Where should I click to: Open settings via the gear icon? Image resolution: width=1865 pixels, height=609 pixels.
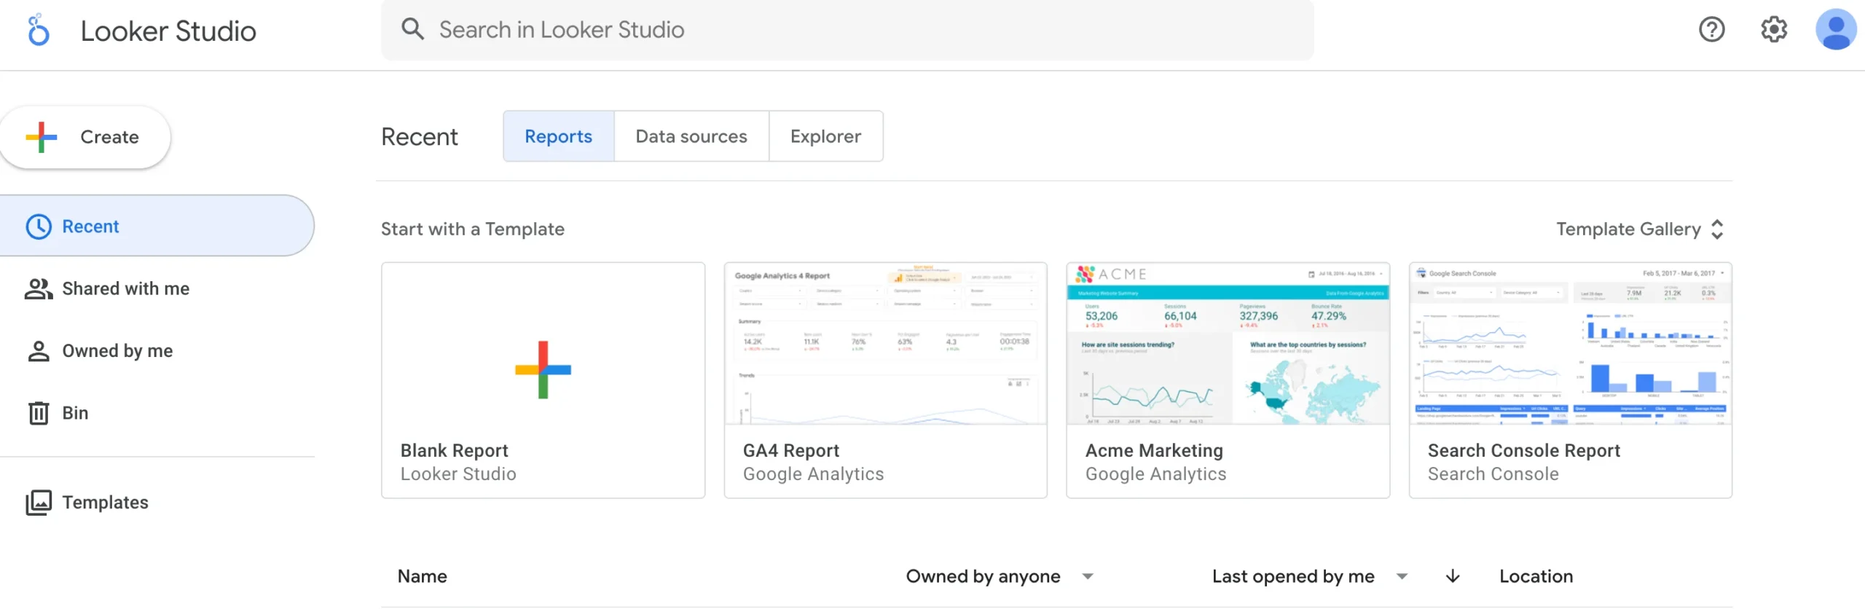click(1774, 30)
